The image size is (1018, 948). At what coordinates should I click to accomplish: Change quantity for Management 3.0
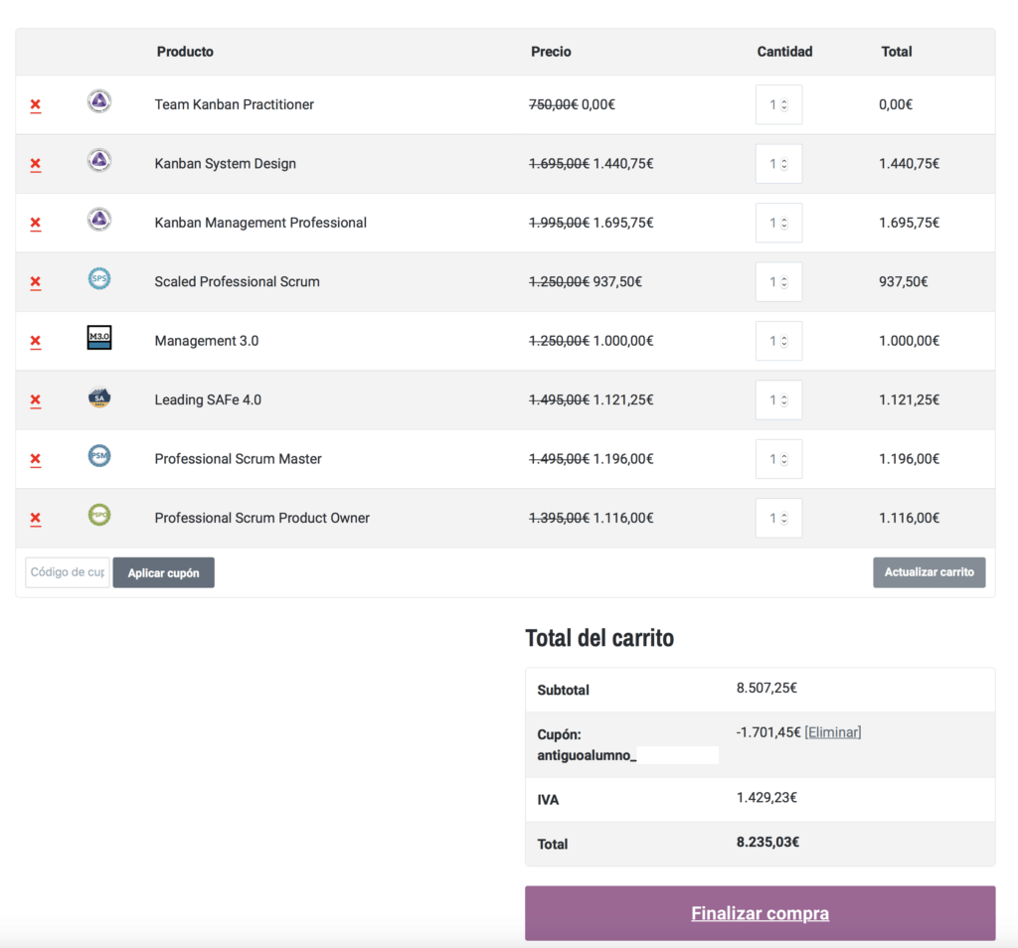click(778, 341)
